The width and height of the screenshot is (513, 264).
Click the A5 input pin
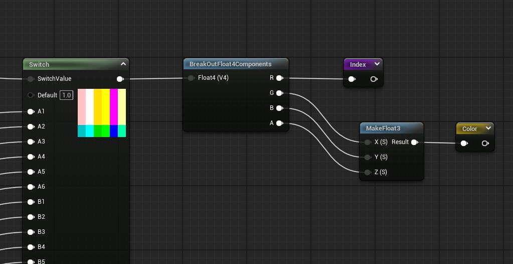point(31,172)
